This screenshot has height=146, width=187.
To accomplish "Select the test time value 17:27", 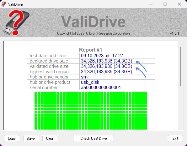I will coord(118,56).
